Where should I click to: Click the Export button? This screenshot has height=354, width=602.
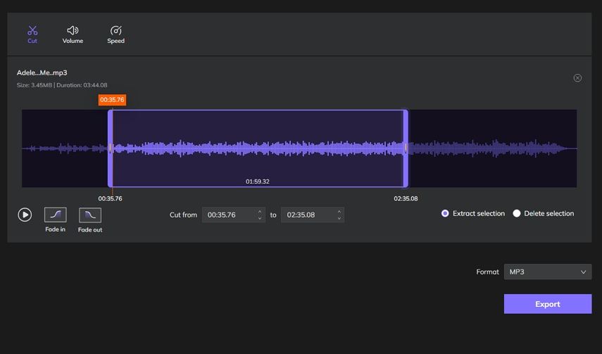[x=548, y=304]
